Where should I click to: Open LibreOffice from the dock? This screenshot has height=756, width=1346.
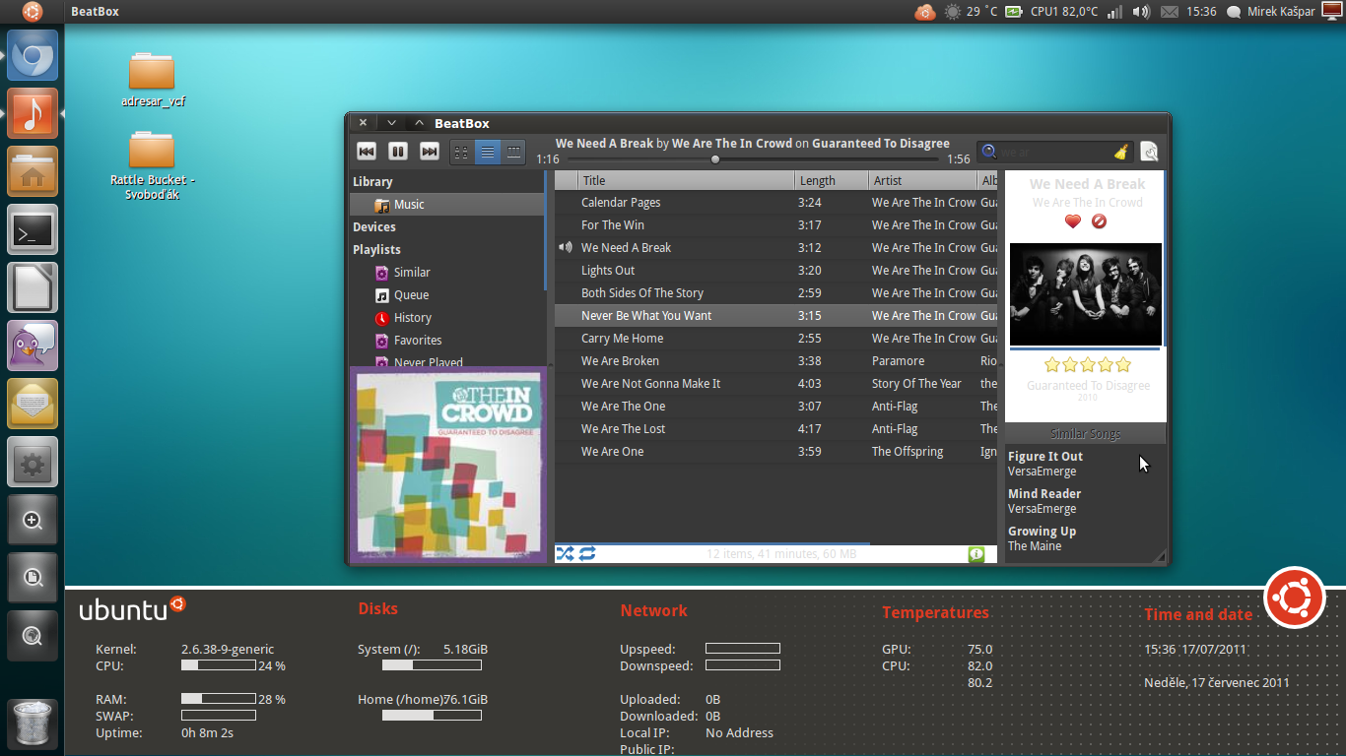[x=33, y=287]
